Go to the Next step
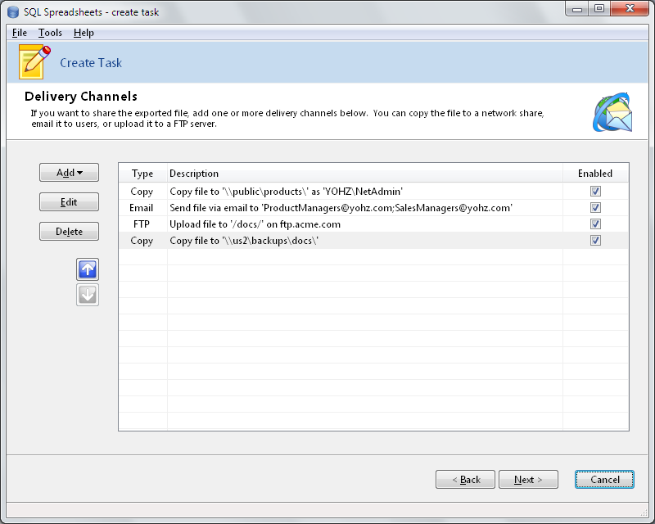Screen dimensions: 655x524 tap(528, 480)
